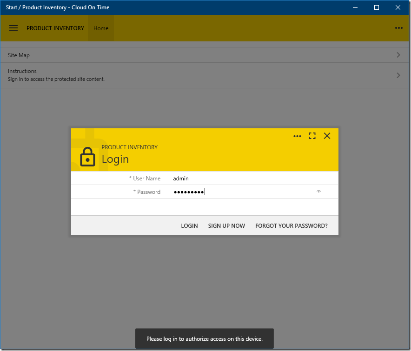Expand the Login dialog to fullscreen
The height and width of the screenshot is (351, 411).
pos(312,136)
